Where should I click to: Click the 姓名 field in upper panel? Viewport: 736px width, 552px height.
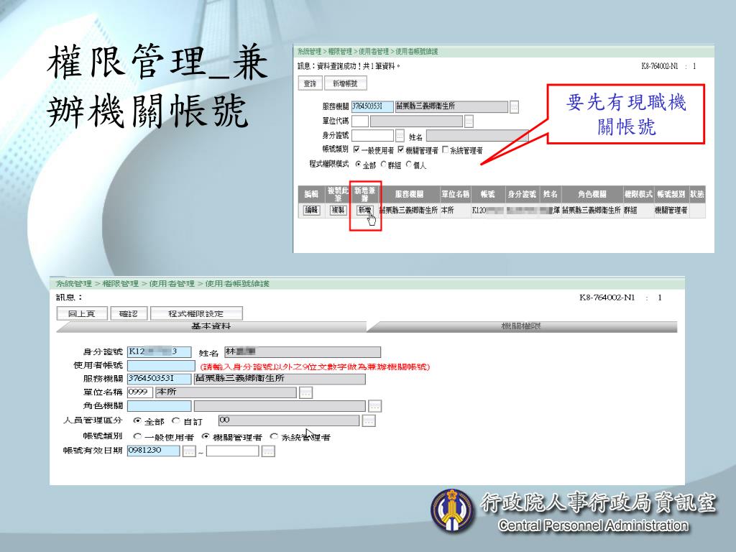(x=477, y=136)
